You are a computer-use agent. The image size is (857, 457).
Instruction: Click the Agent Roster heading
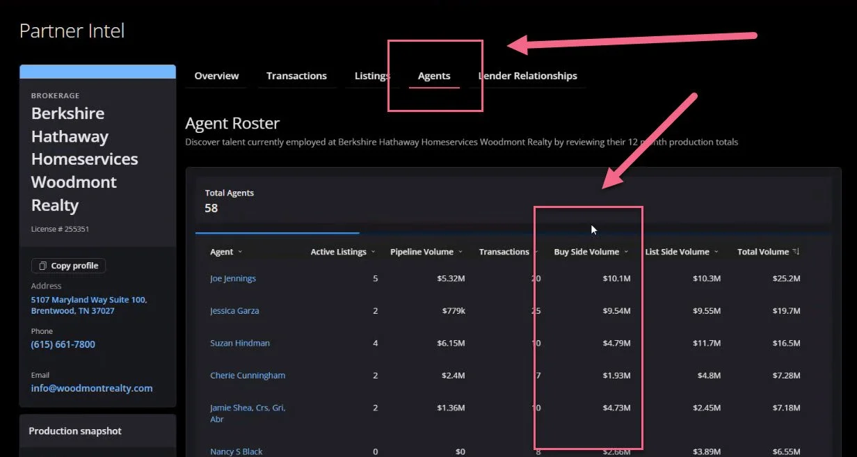pyautogui.click(x=232, y=123)
